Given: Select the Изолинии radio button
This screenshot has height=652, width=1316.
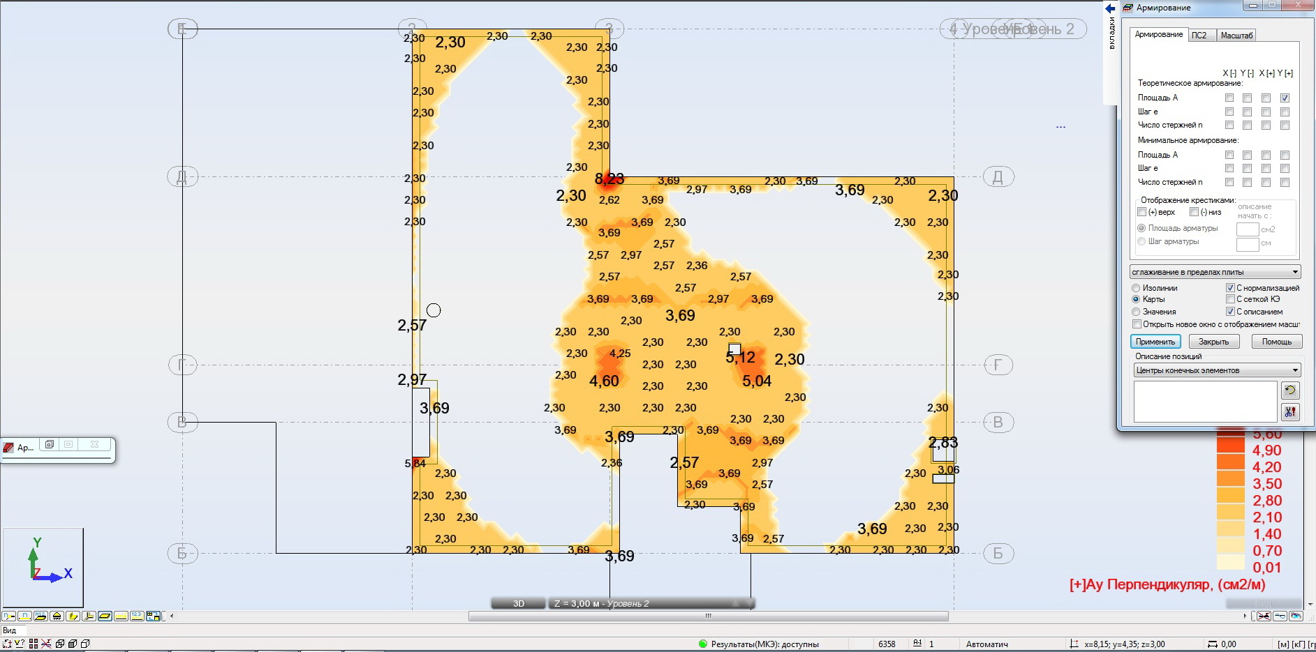Looking at the screenshot, I should click(1136, 288).
